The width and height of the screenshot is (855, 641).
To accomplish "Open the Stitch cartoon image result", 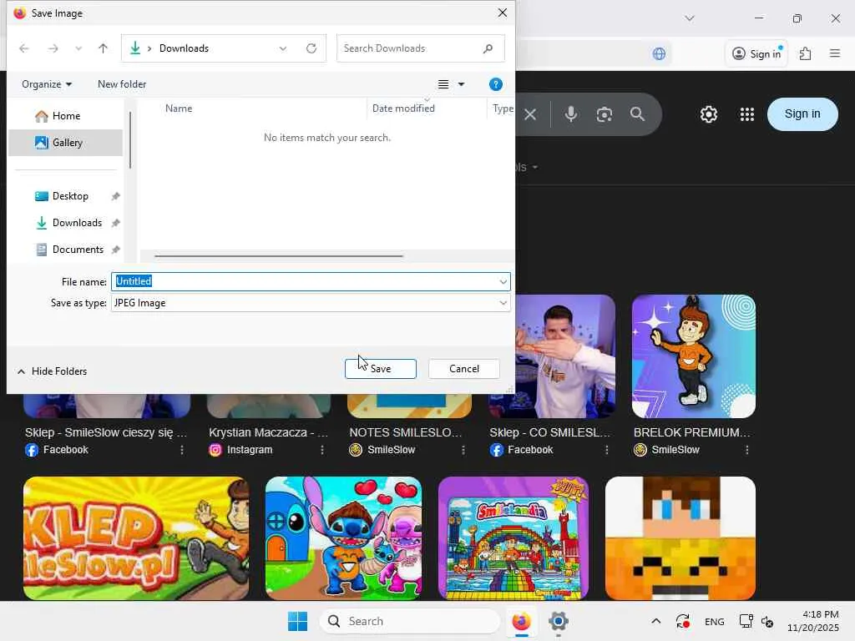I will pyautogui.click(x=343, y=538).
